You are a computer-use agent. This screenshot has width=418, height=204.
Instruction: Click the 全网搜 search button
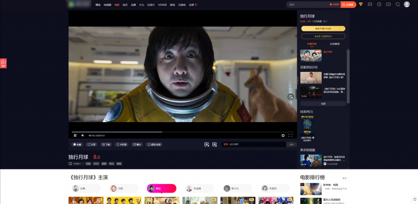tap(348, 4)
